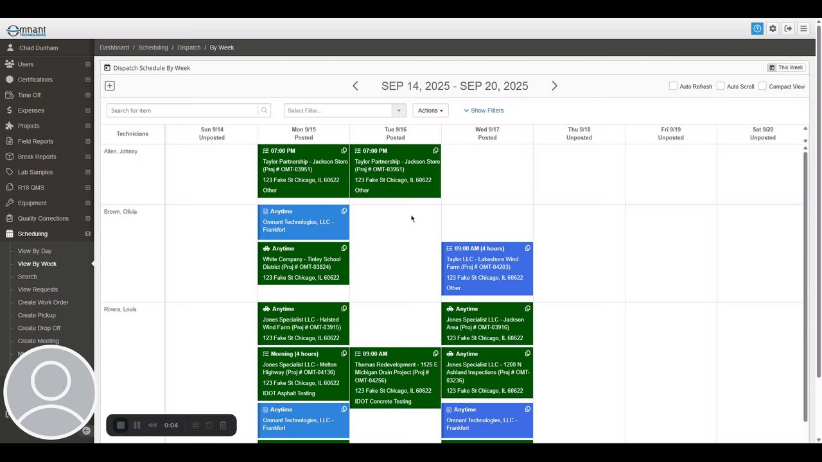Click the logout arrow icon in header

(788, 28)
